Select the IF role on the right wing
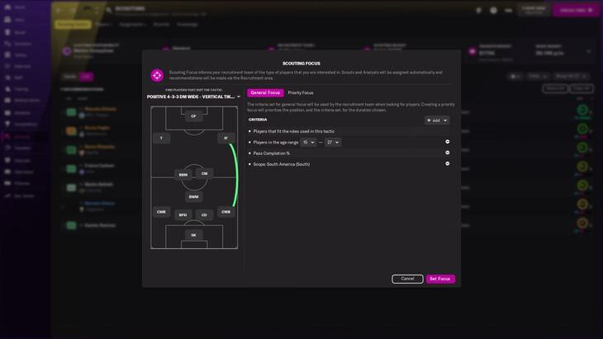Viewport: 603px width, 339px height. click(x=226, y=139)
